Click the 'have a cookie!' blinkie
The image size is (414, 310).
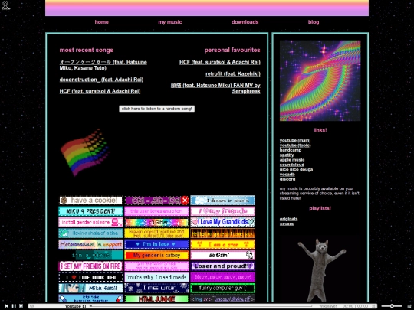(x=90, y=201)
